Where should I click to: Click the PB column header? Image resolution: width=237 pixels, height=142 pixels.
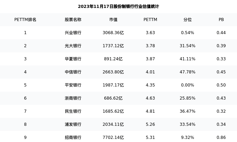tap(221, 20)
